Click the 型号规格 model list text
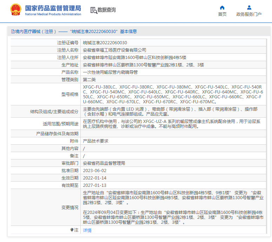Viewport: 272px width, 242px height. 173,94
